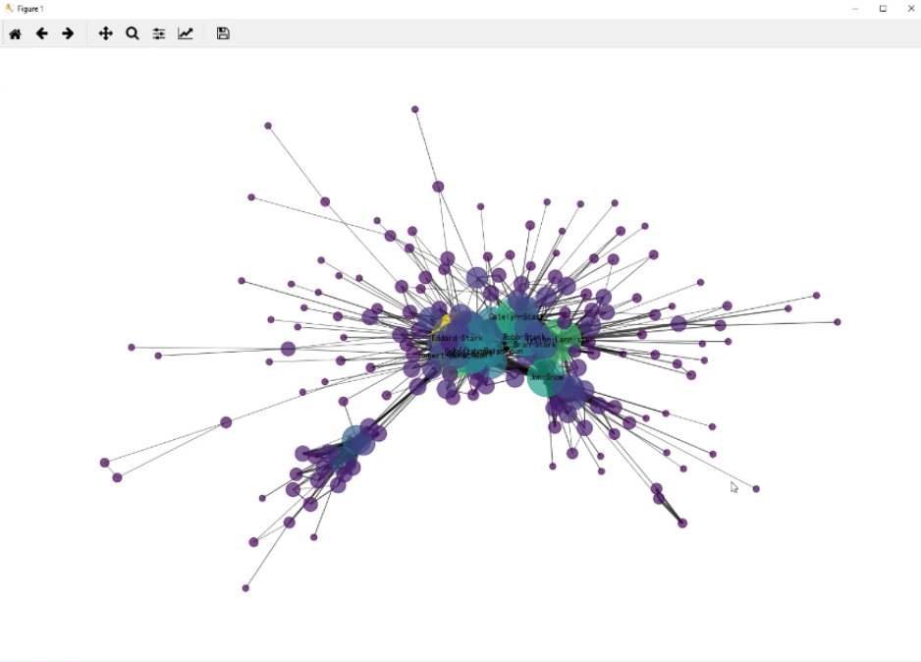The image size is (921, 662).
Task: Maximize the Figure 1 window
Action: point(883,8)
